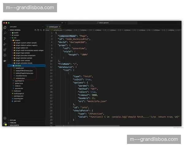Screen dimensions: 184x147
Task: Expand the OUTLINE section
Action: point(13,120)
